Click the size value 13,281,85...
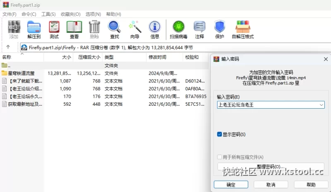 (59, 73)
